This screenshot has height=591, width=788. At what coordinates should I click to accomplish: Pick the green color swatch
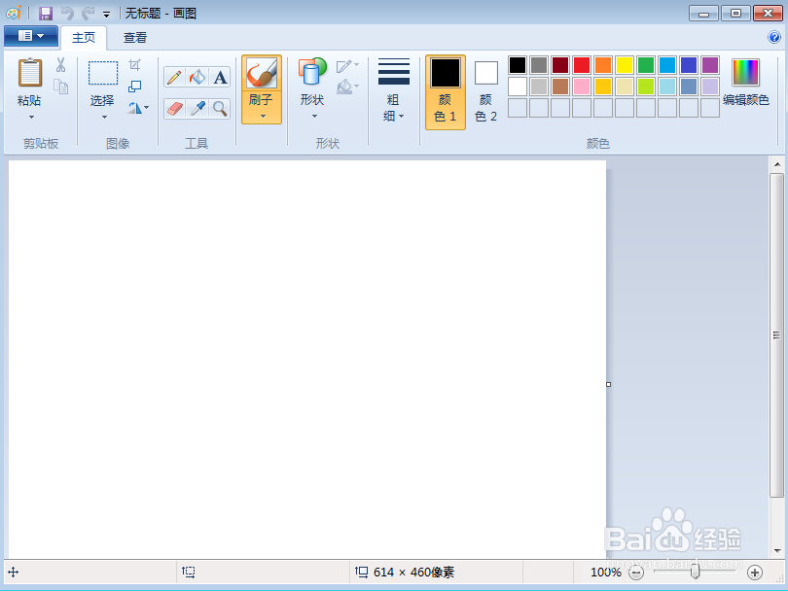pyautogui.click(x=646, y=65)
